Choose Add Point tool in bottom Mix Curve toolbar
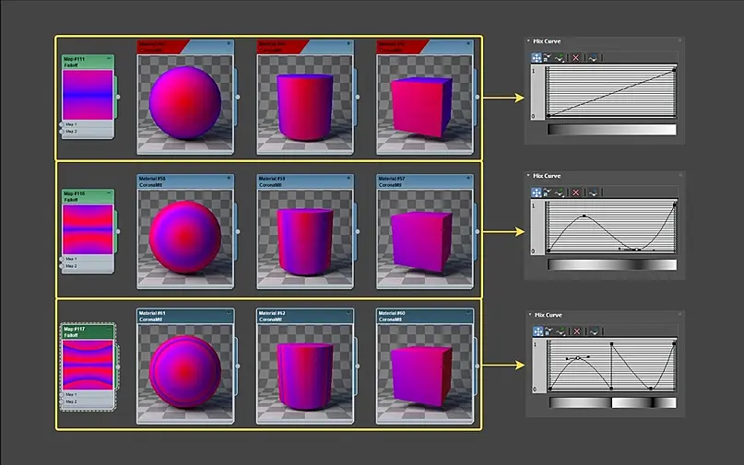744x465 pixels. click(x=561, y=331)
